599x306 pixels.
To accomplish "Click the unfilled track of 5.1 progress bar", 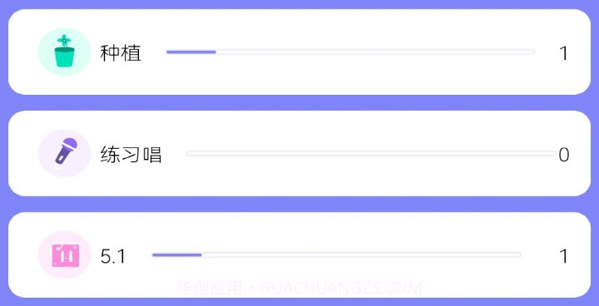I will [361, 254].
